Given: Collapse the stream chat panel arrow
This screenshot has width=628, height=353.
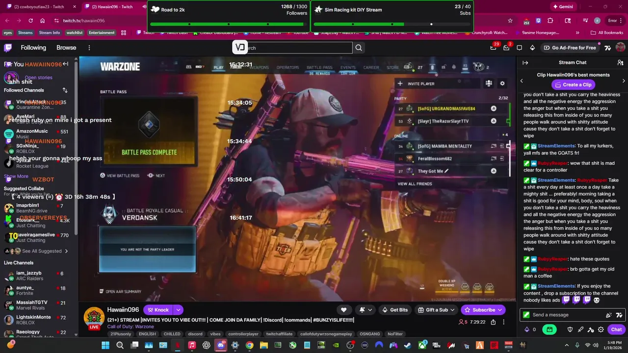Looking at the screenshot, I should click(525, 63).
